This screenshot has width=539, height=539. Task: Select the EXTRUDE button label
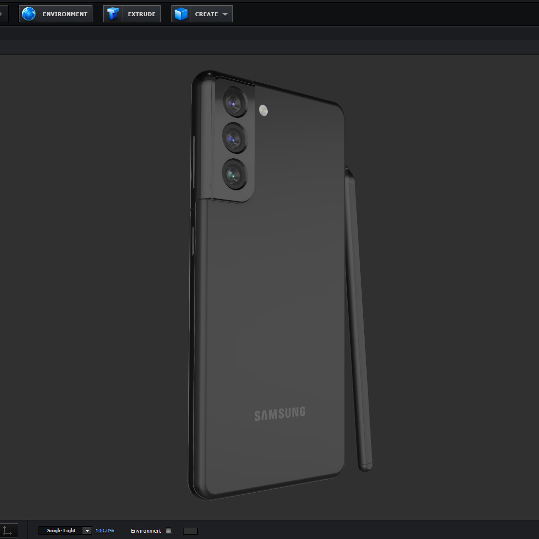coord(142,14)
